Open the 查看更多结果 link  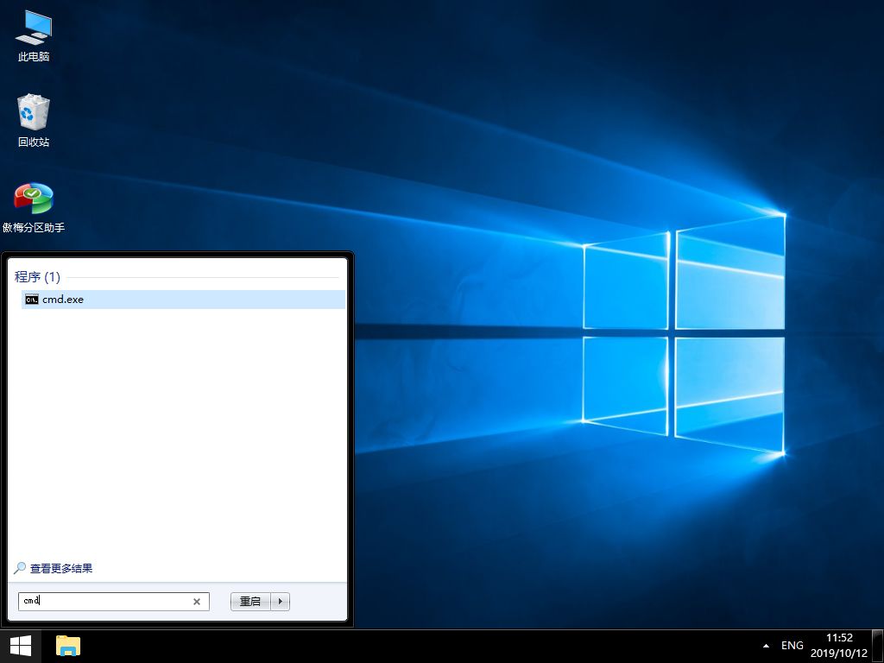[61, 569]
